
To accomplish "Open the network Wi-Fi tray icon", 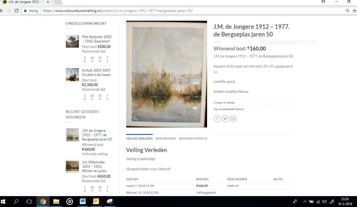I will (x=318, y=201).
